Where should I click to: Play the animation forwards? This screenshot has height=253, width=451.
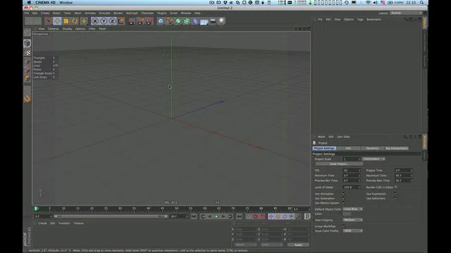(x=216, y=216)
